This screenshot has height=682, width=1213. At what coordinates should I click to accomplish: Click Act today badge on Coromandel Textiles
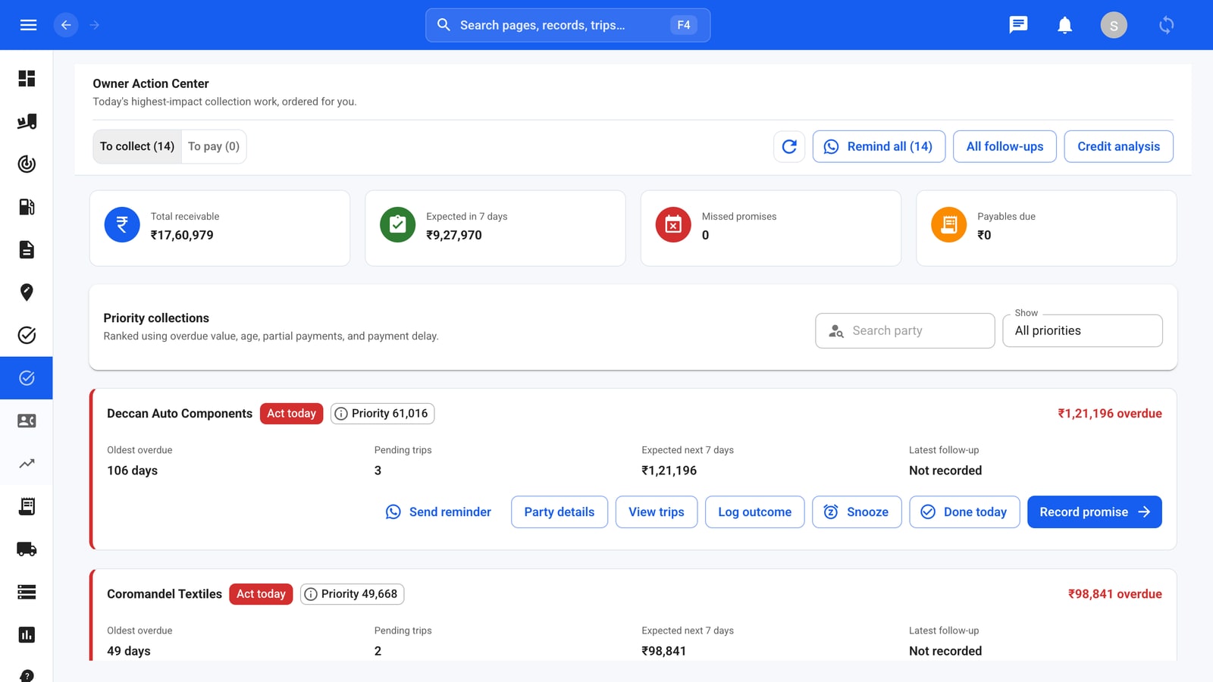261,594
